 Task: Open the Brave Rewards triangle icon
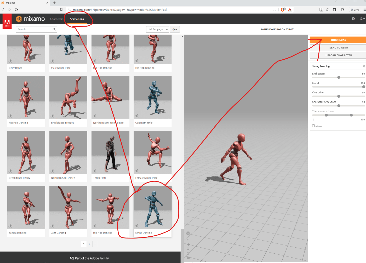[290, 10]
